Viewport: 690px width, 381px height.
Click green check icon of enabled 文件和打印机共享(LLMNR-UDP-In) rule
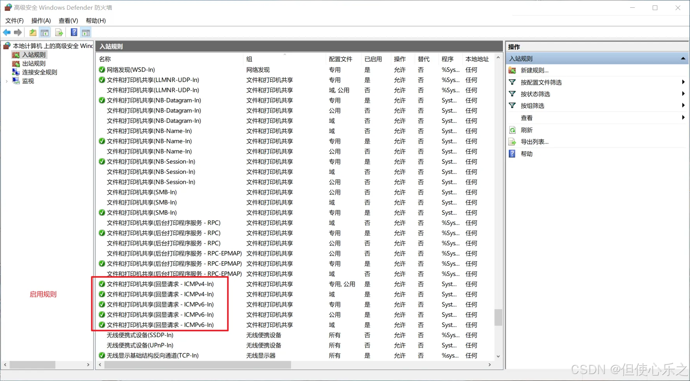[102, 80]
